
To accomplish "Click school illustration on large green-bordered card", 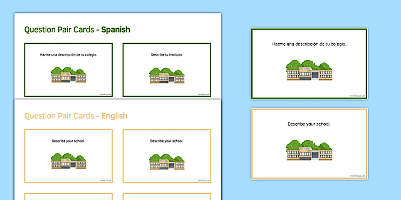I will [x=309, y=70].
